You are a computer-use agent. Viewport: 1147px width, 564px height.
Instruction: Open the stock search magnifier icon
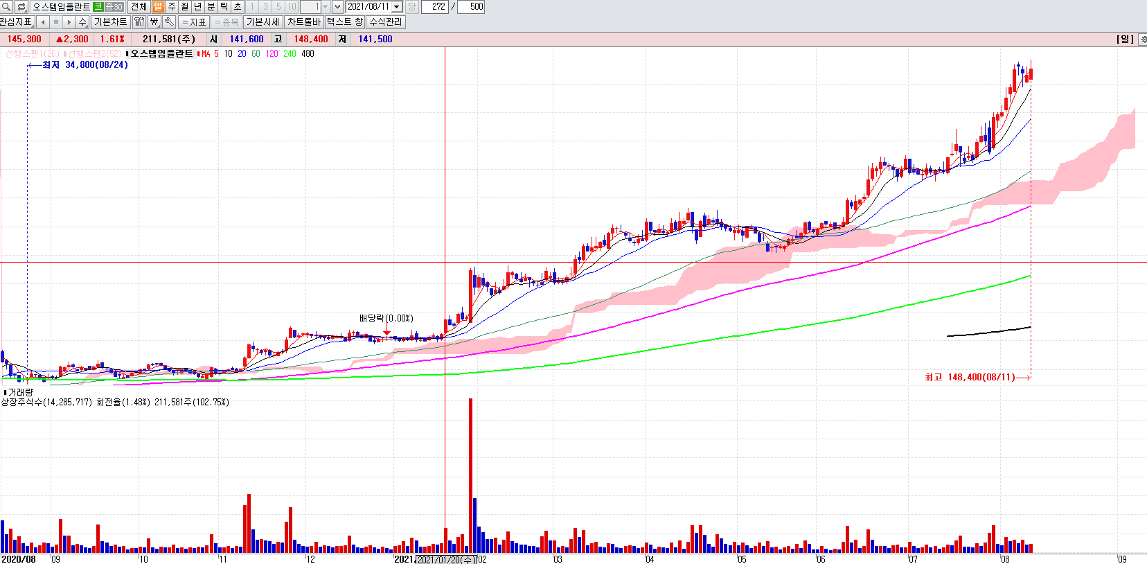click(x=6, y=7)
